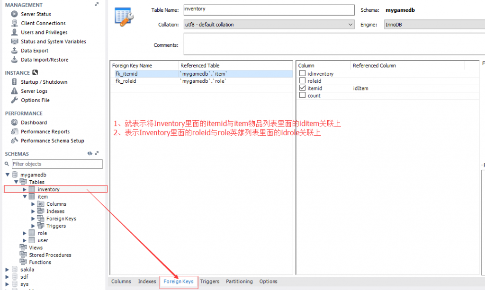Switch to the Triggers tab
This screenshot has width=485, height=290.
pyautogui.click(x=209, y=281)
